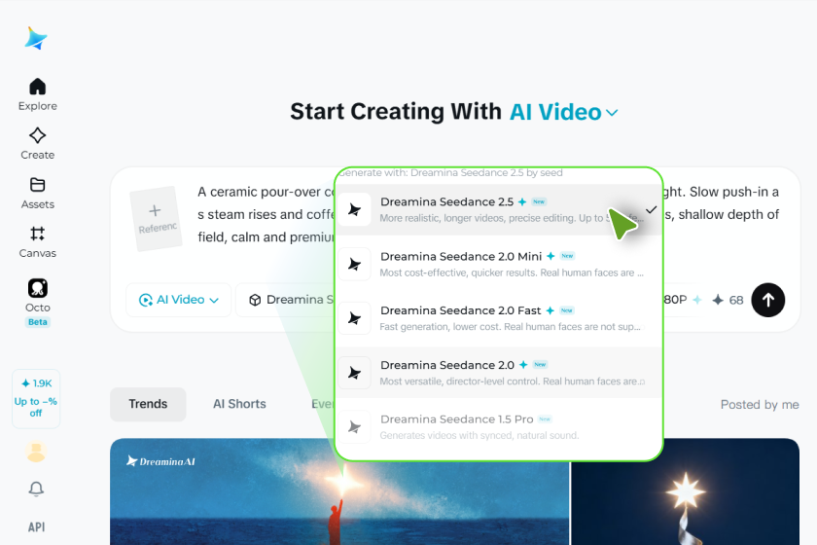Open the ocean light video thumbnail
Image resolution: width=817 pixels, height=545 pixels.
point(339,491)
